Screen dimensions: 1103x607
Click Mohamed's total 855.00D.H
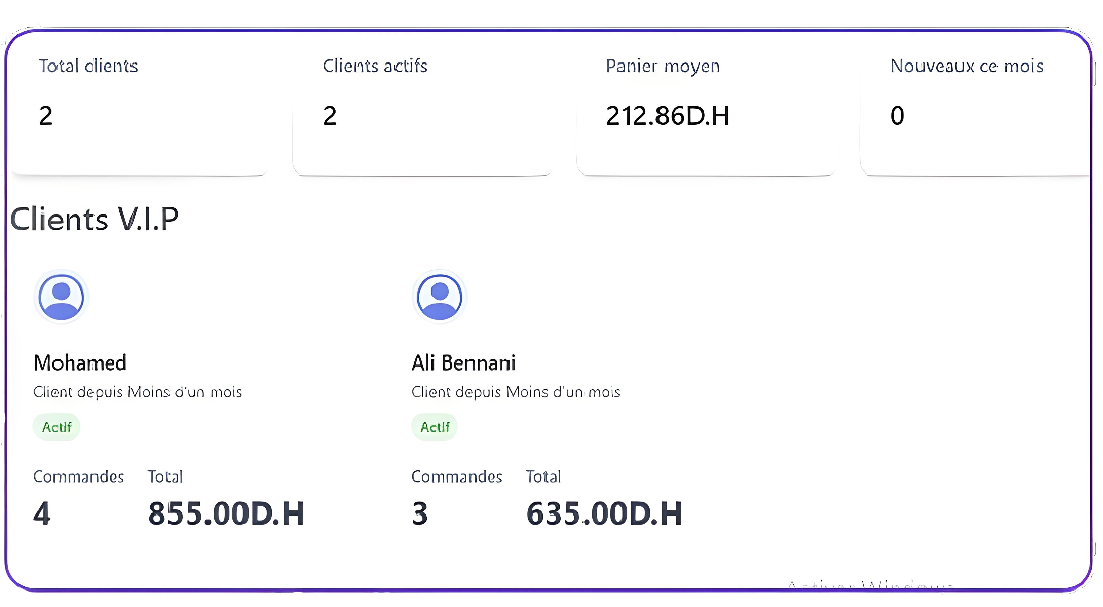226,513
